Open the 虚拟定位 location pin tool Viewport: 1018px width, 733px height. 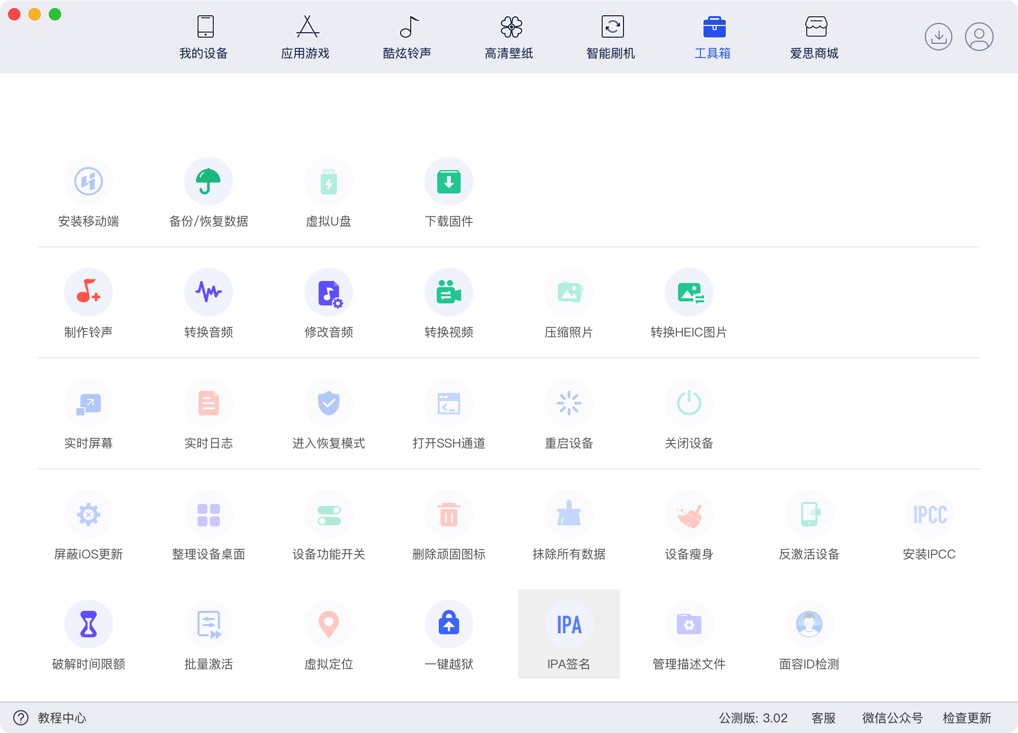pos(329,625)
